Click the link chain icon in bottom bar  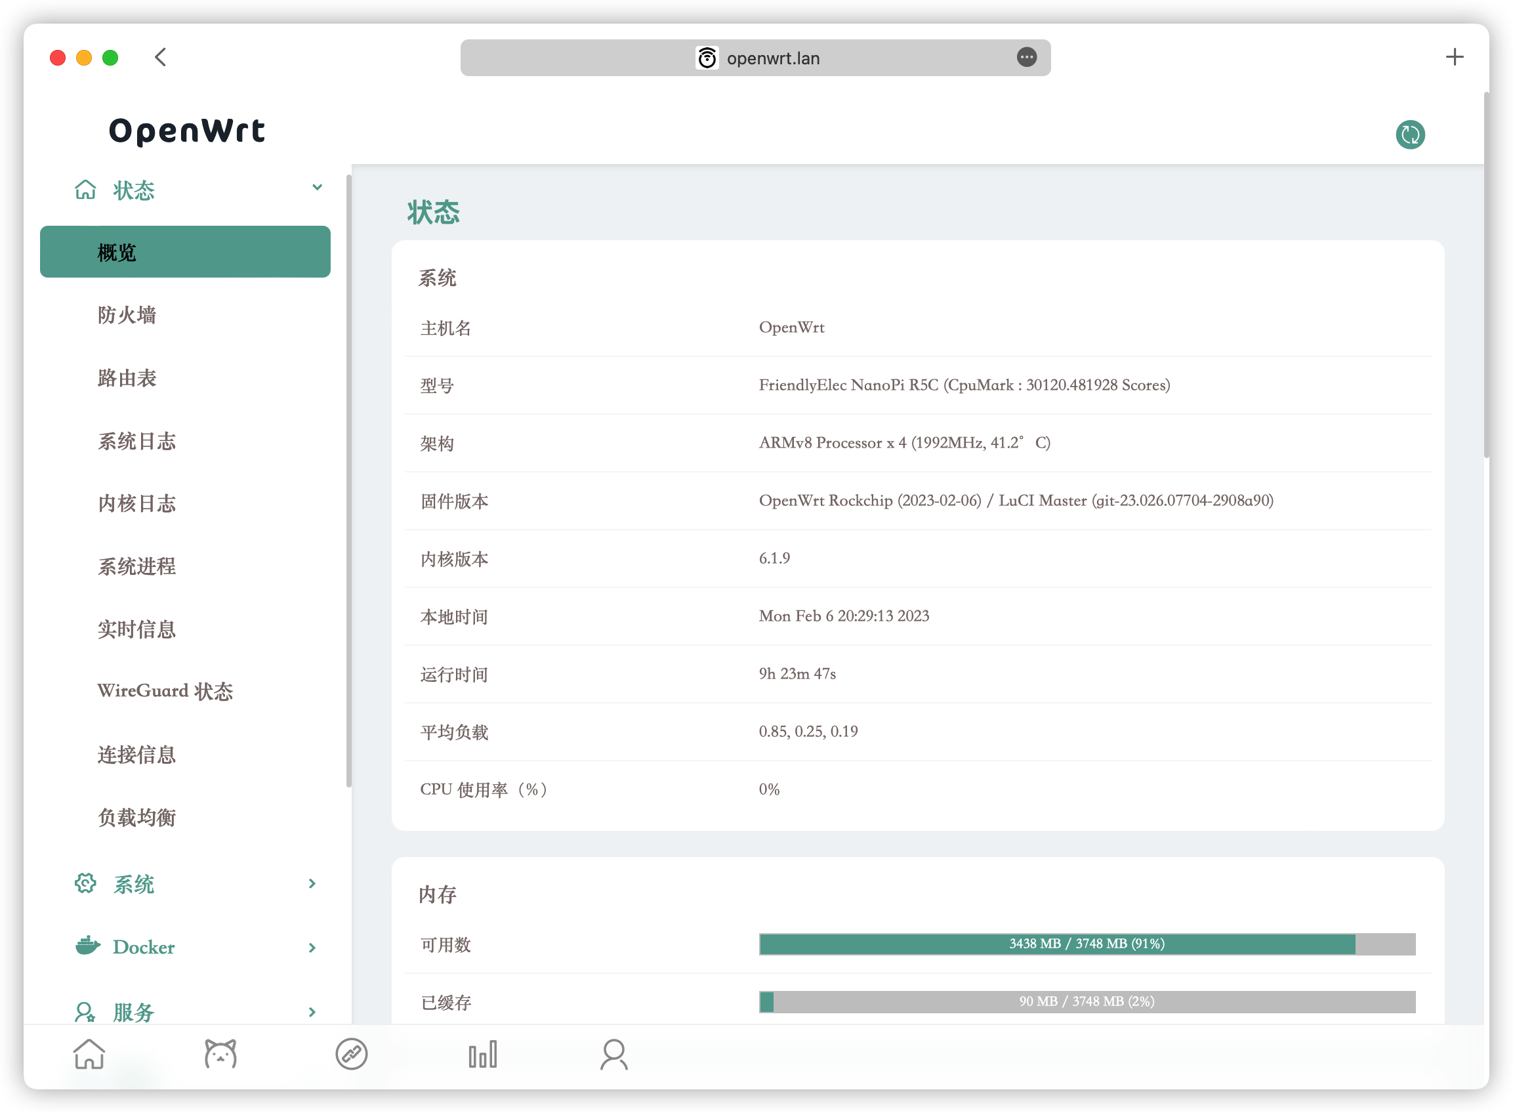click(x=352, y=1055)
